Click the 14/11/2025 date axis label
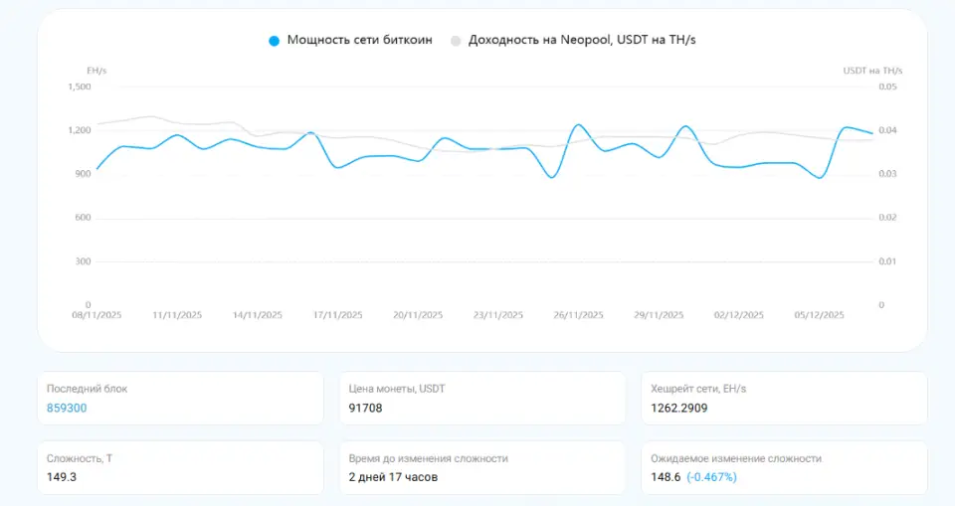 (258, 315)
